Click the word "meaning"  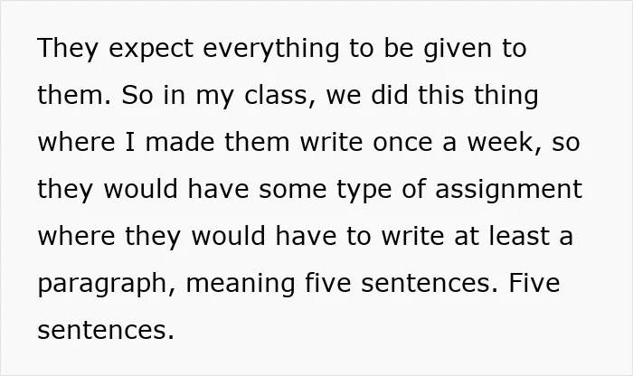tap(241, 284)
